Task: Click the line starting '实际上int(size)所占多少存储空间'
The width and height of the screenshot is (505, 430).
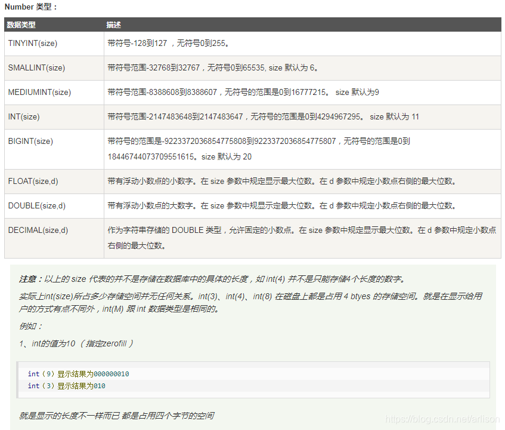Action: coord(250,296)
